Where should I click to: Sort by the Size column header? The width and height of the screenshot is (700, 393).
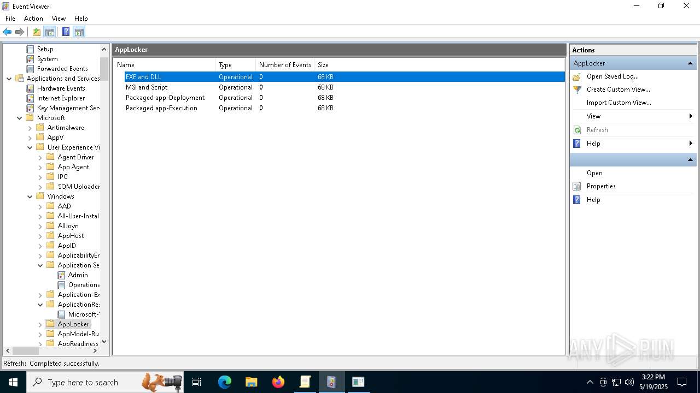point(323,65)
